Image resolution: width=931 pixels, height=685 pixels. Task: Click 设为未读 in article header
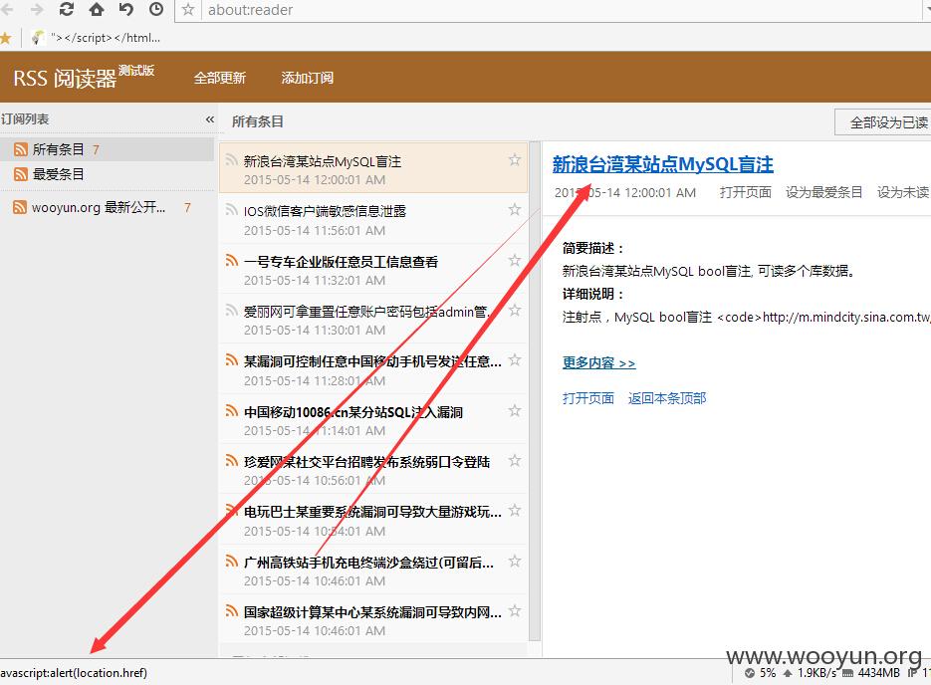tap(904, 192)
